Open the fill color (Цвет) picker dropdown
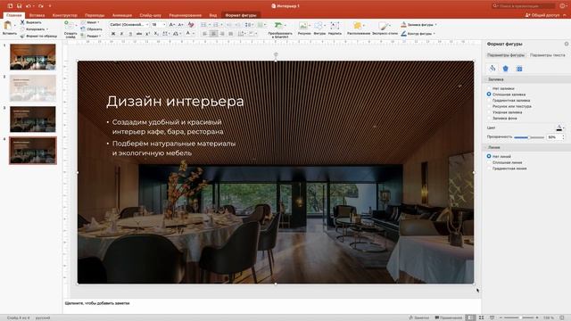This screenshot has height=321, width=571. [x=560, y=128]
